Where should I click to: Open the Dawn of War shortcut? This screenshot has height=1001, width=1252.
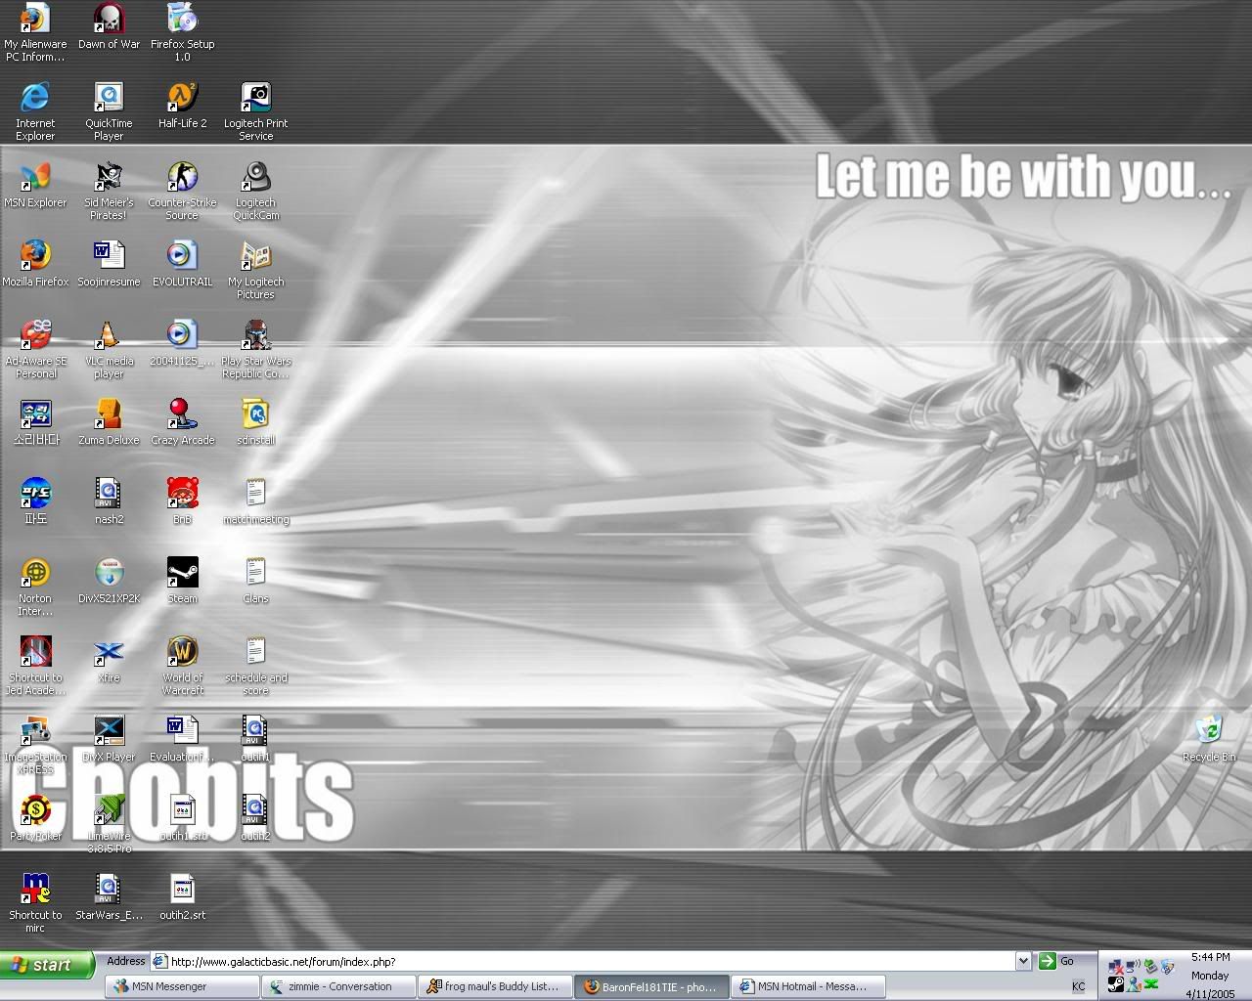point(109,20)
